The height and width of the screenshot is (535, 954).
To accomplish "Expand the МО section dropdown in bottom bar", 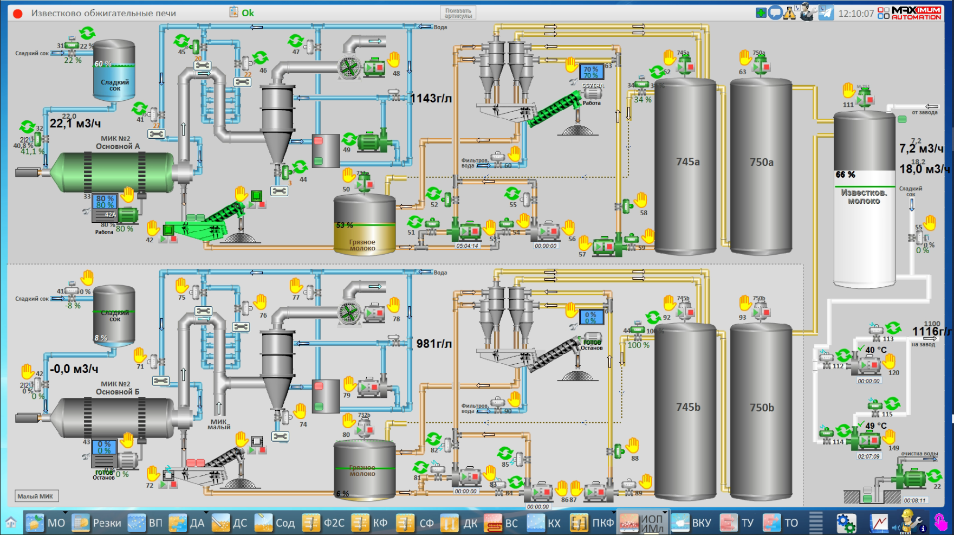I will pyautogui.click(x=65, y=512).
